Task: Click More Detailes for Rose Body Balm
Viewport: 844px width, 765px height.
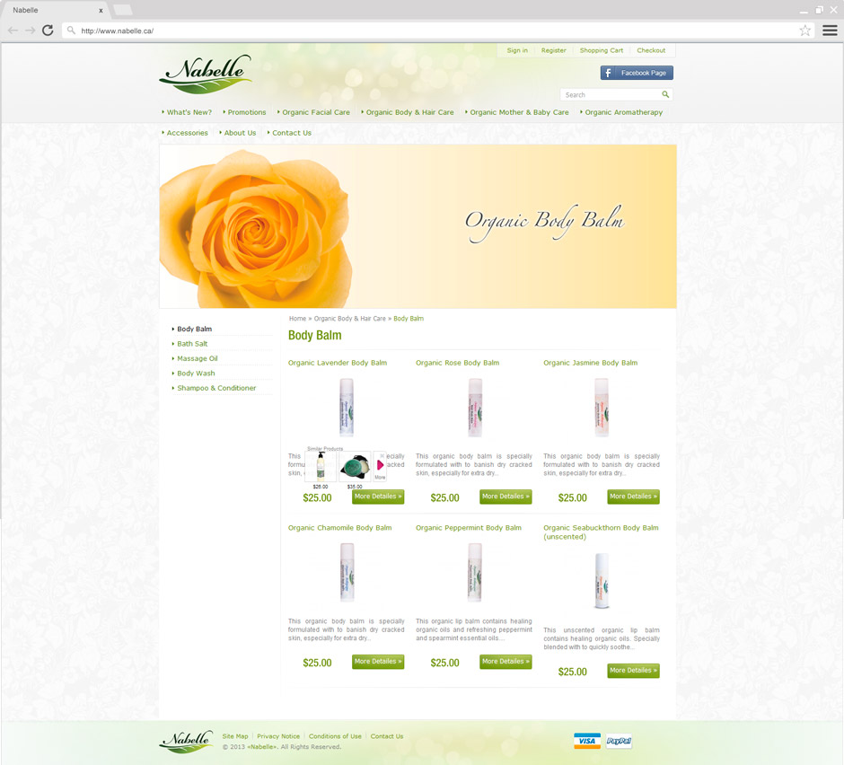Action: (506, 497)
